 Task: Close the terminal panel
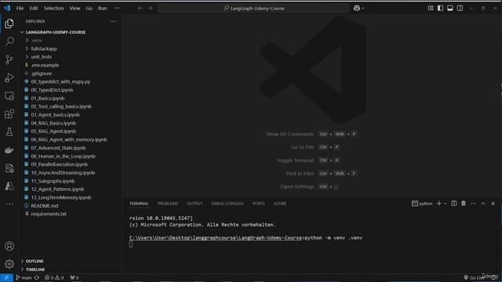coord(493,204)
